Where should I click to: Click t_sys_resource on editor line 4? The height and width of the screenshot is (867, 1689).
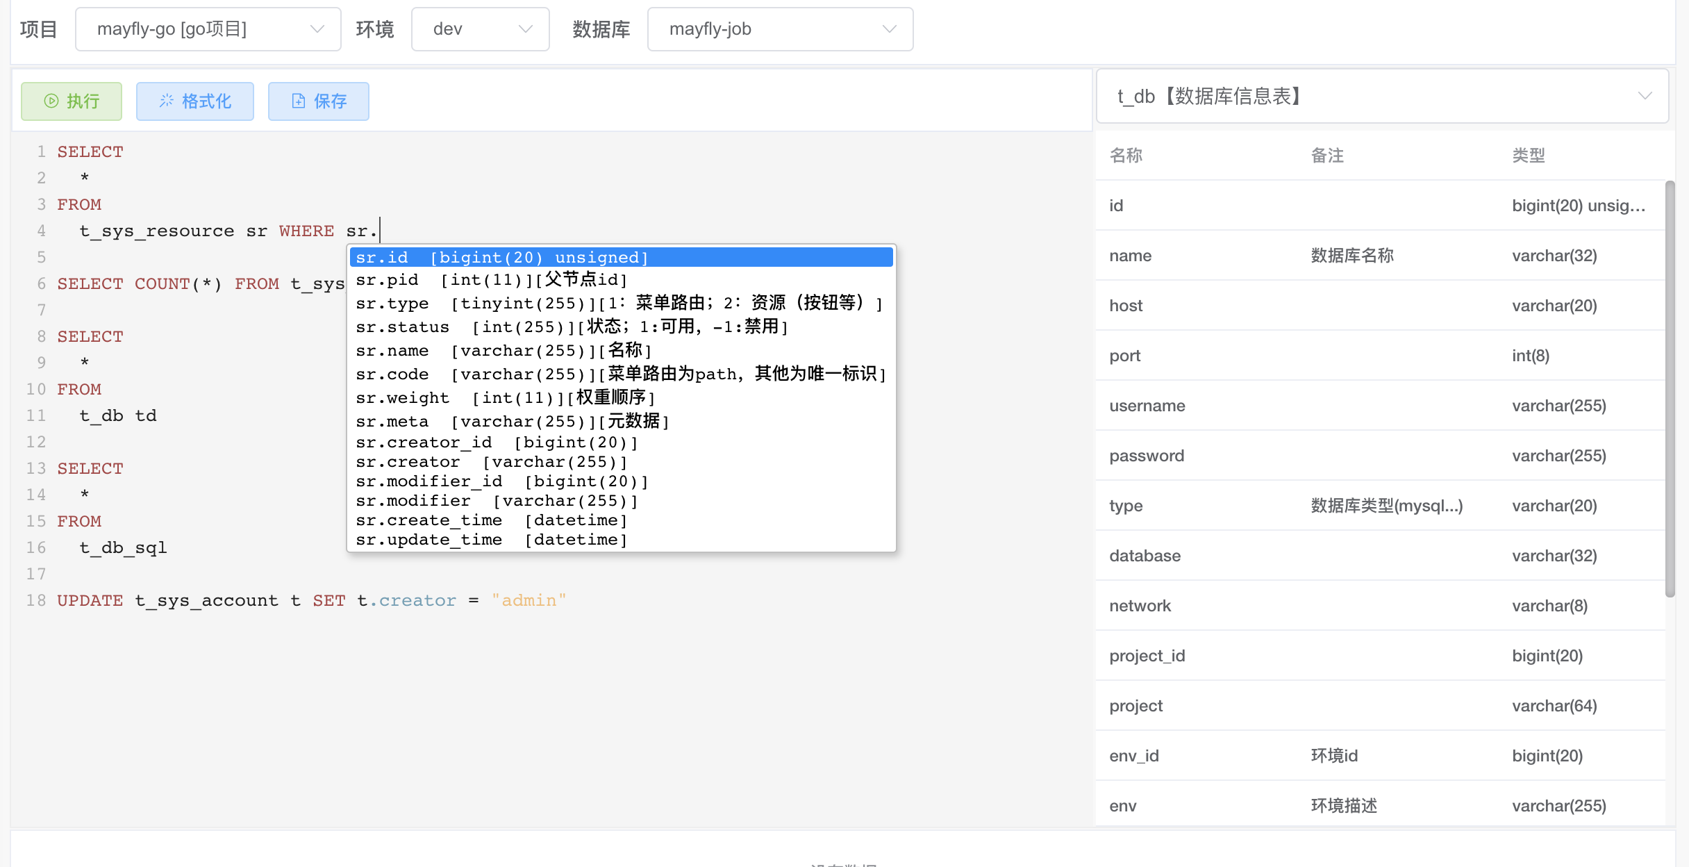pyautogui.click(x=157, y=231)
